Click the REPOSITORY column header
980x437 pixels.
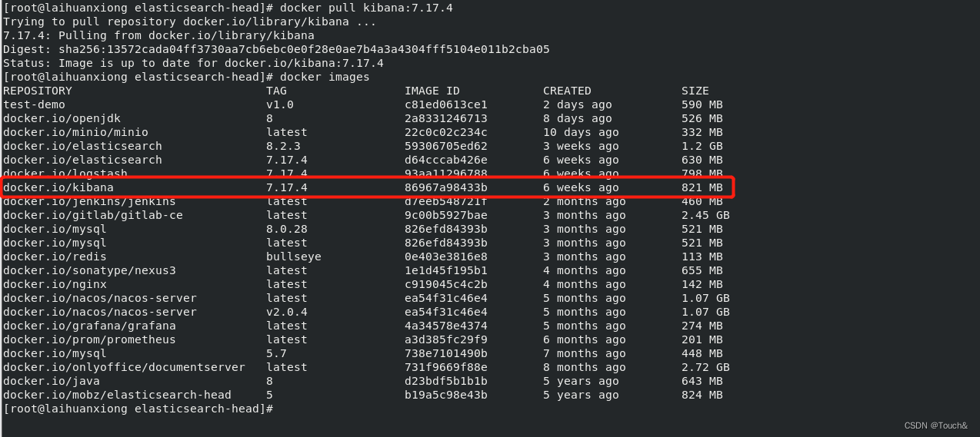point(38,91)
